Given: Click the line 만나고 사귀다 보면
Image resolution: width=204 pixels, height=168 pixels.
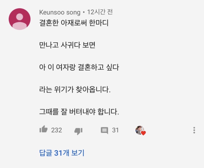Looking at the screenshot, I should pos(67,45).
